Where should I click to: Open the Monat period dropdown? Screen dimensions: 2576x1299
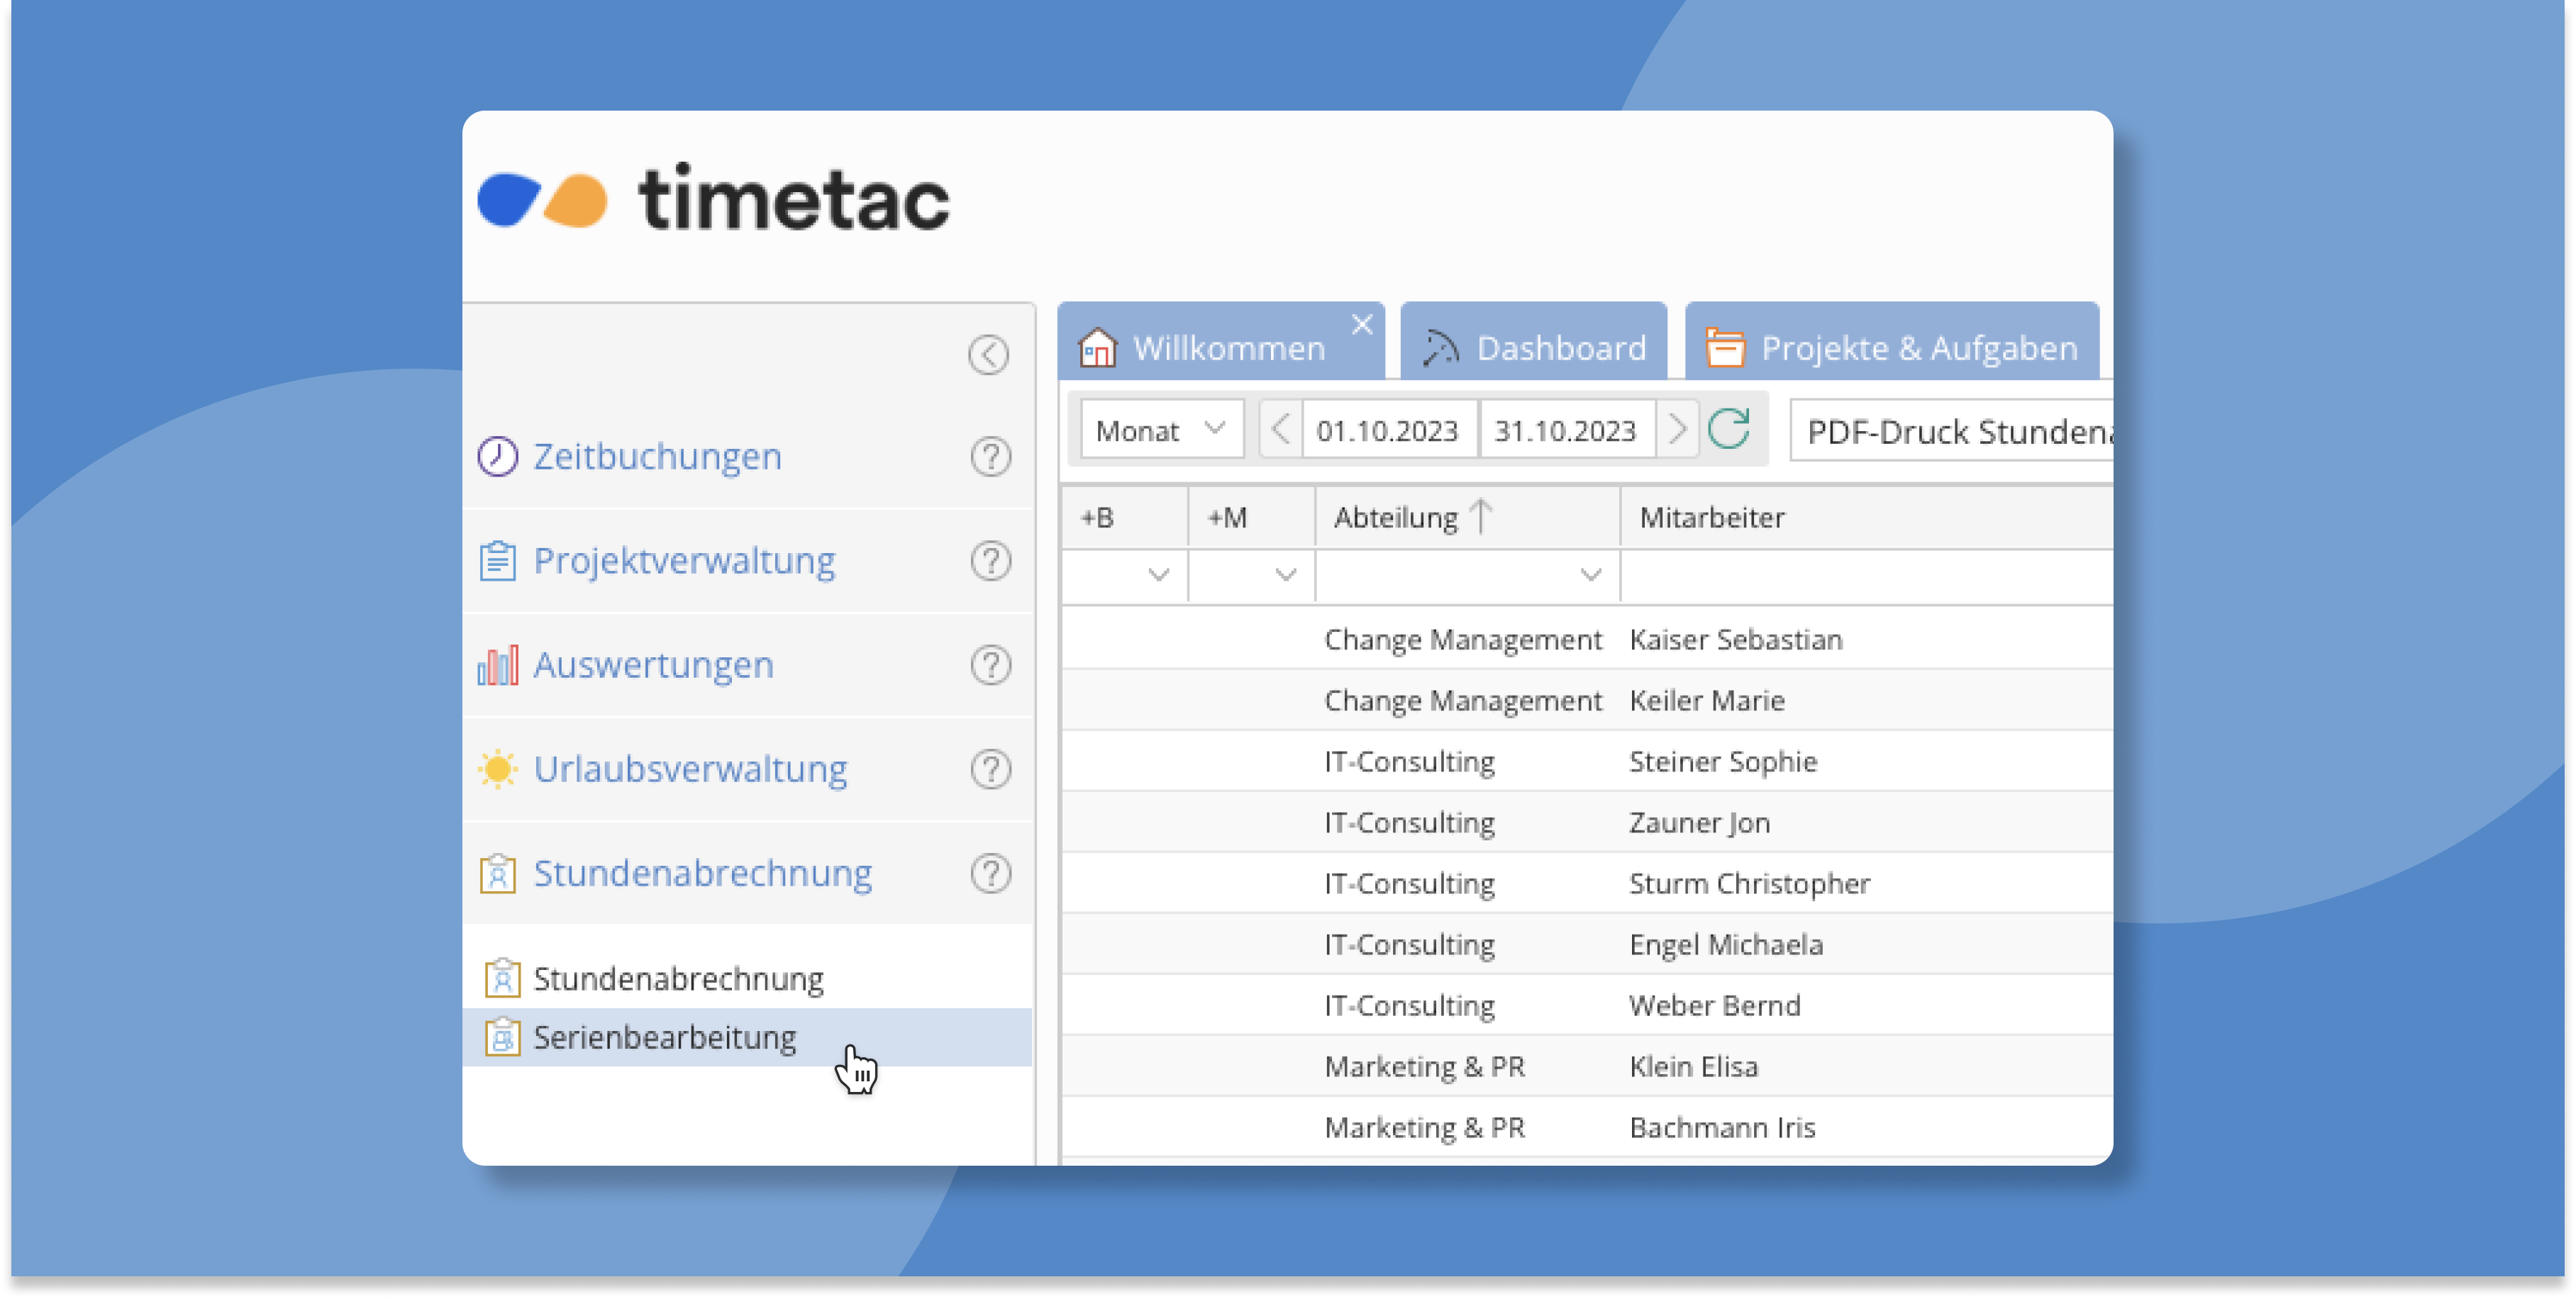[x=1161, y=430]
